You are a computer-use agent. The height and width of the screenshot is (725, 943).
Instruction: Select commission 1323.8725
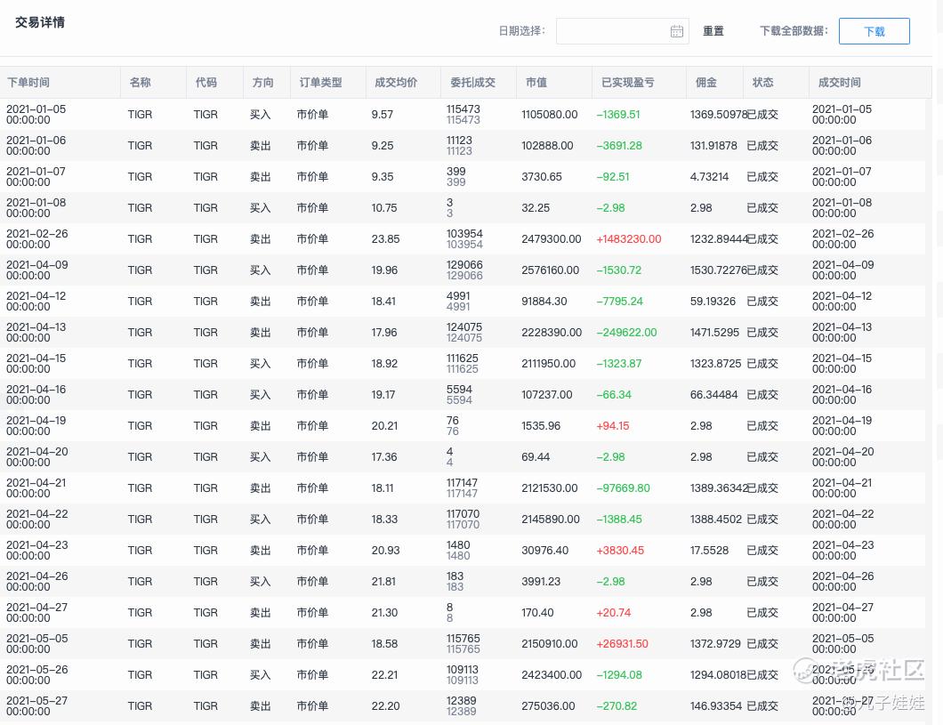pos(715,364)
